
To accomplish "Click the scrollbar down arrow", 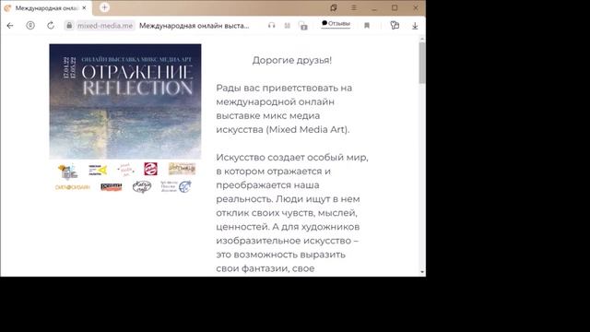I will point(422,272).
